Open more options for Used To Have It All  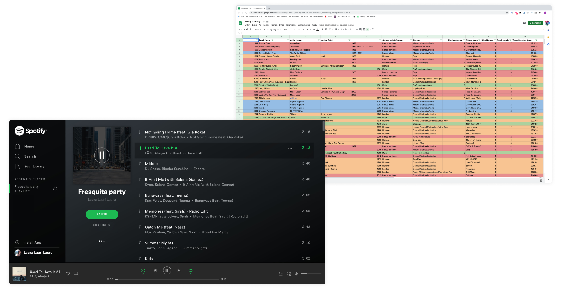click(x=290, y=148)
